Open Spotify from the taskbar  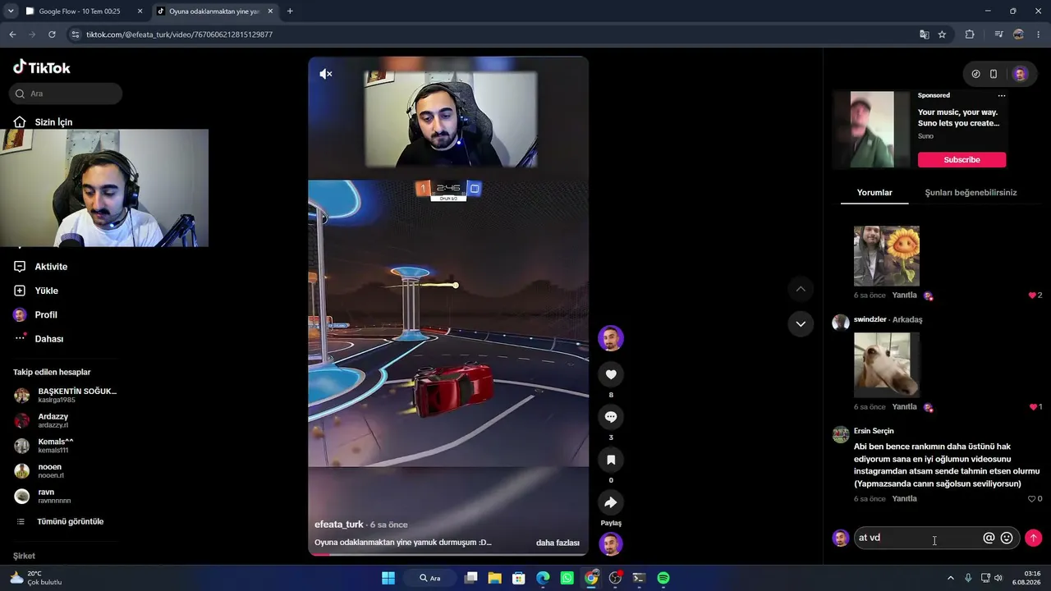coord(663,578)
